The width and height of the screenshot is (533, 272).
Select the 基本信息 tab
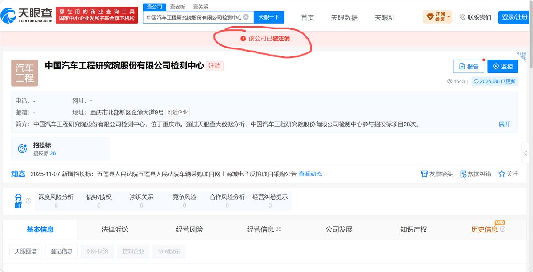[40, 229]
